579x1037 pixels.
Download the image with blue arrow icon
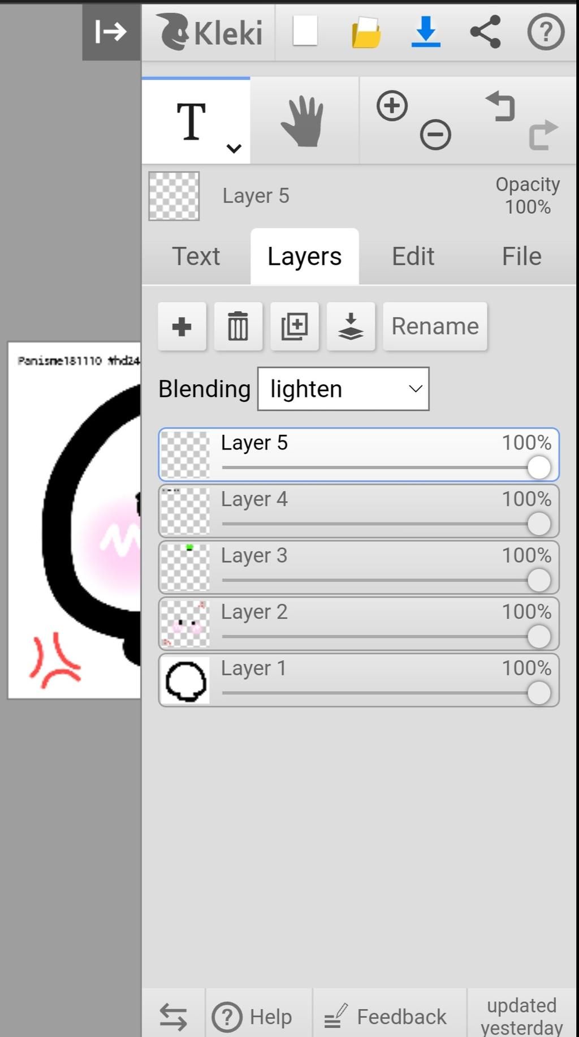[x=426, y=31]
